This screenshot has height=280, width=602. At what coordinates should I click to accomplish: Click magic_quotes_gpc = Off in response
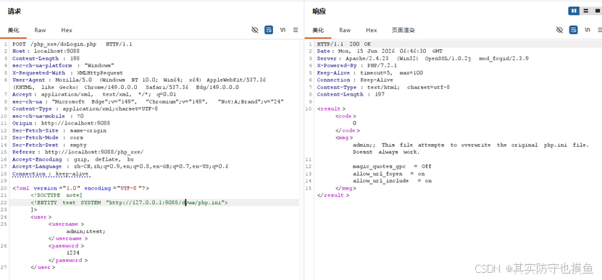[x=392, y=166]
